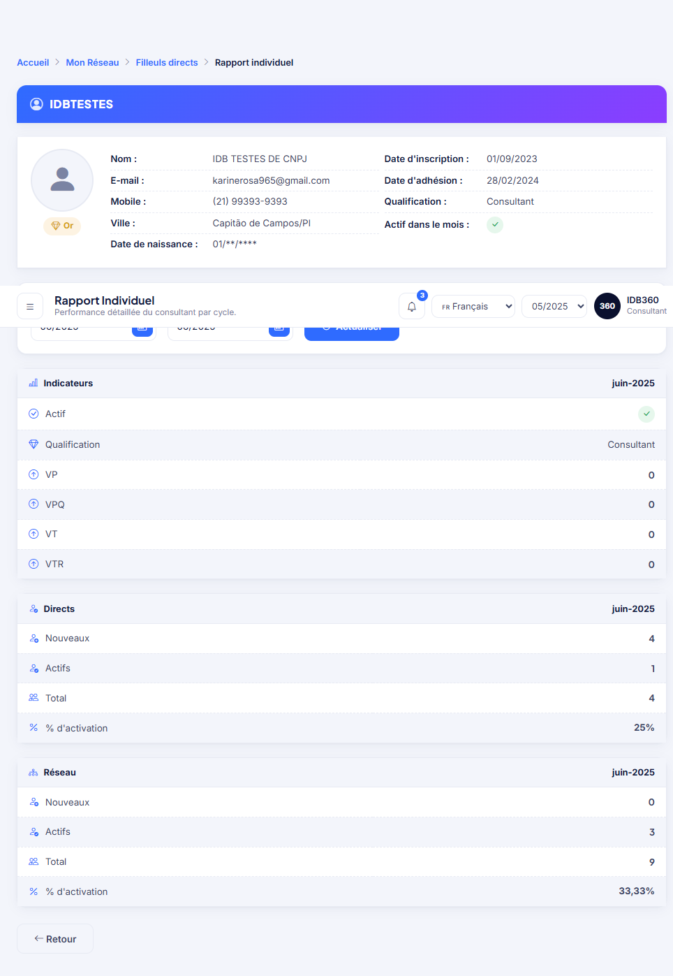Click the Directs header person icon
The width and height of the screenshot is (673, 976).
pyautogui.click(x=34, y=609)
